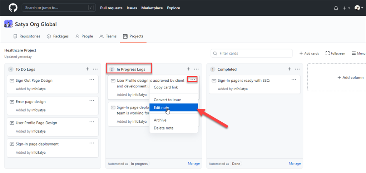This screenshot has height=173, width=366.
Task: Click the Satya Org Global avatar image
Action: coord(9,24)
